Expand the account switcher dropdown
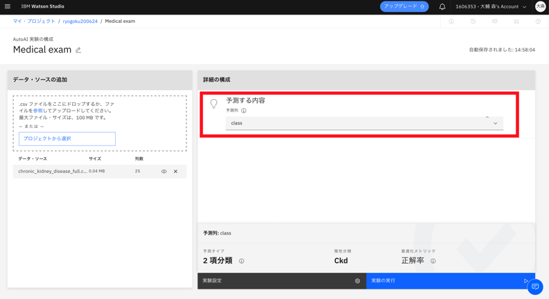Viewport: 549px width, 299px height. [491, 7]
